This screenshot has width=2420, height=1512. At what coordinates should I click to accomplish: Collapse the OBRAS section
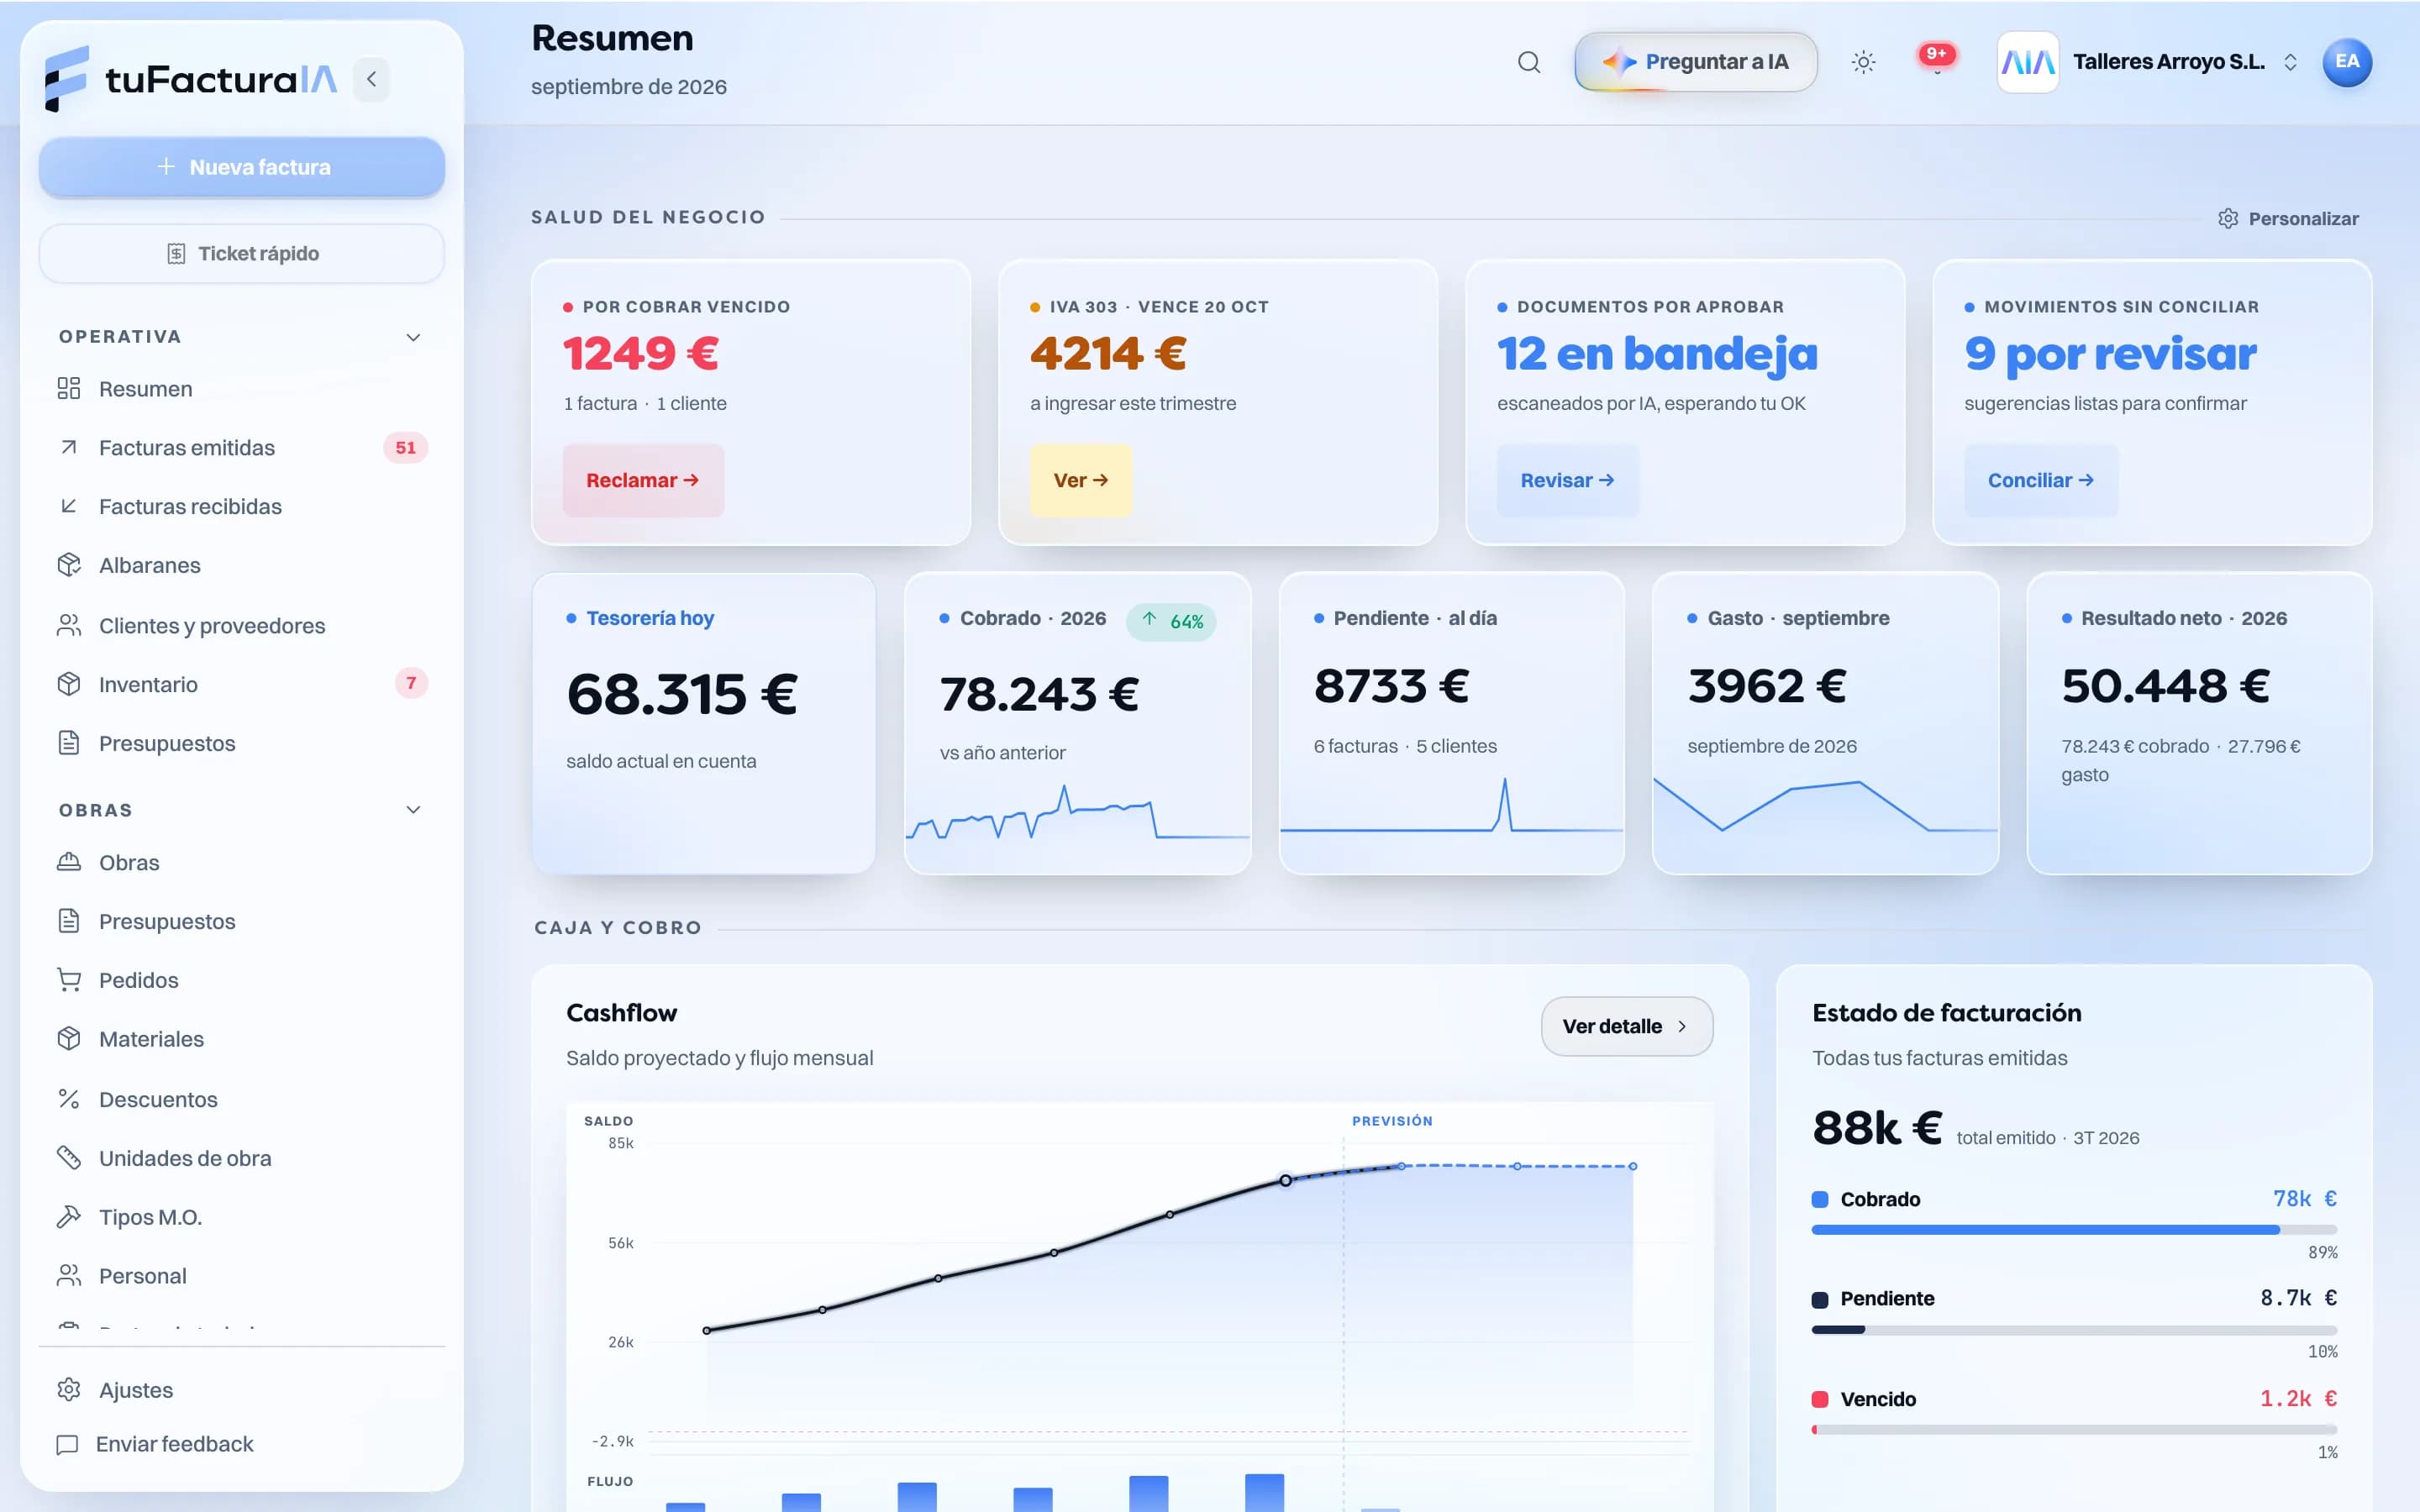[x=413, y=810]
